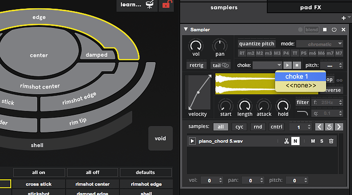Screen dimensions: 352x195
Task: Click the choke play preview button
Action: [287, 65]
